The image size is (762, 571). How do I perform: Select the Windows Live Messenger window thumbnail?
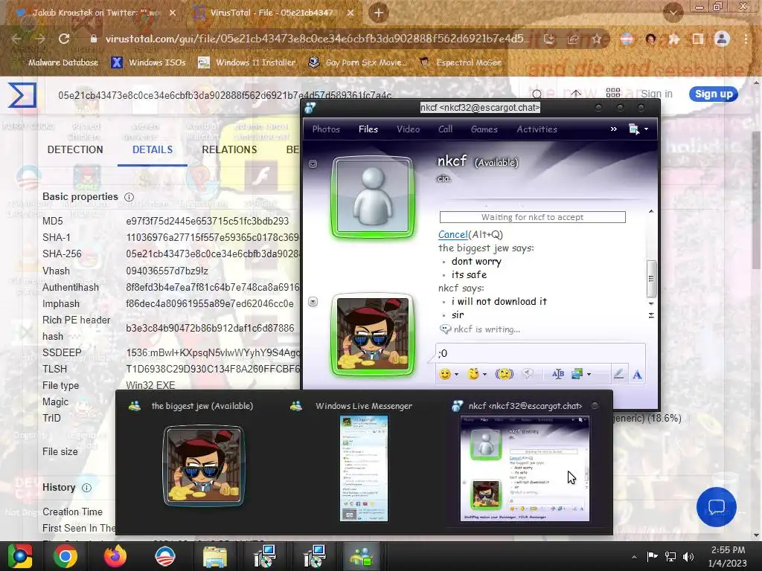click(x=363, y=468)
